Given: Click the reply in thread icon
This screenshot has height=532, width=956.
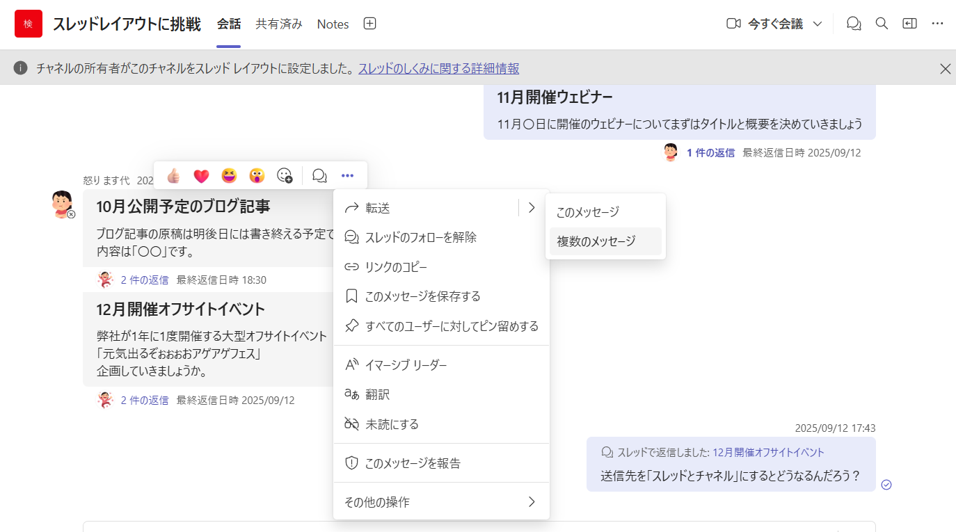Looking at the screenshot, I should click(319, 176).
